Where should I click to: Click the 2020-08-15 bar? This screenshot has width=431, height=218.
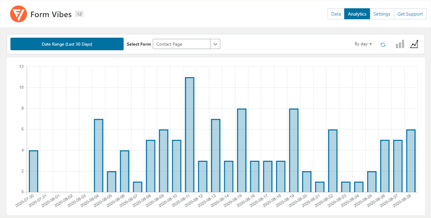pos(242,150)
